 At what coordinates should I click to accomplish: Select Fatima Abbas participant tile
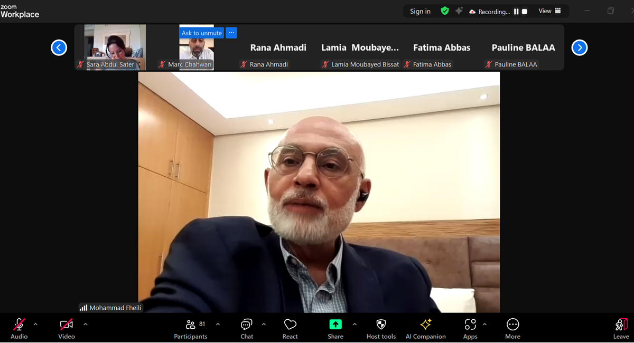point(442,47)
